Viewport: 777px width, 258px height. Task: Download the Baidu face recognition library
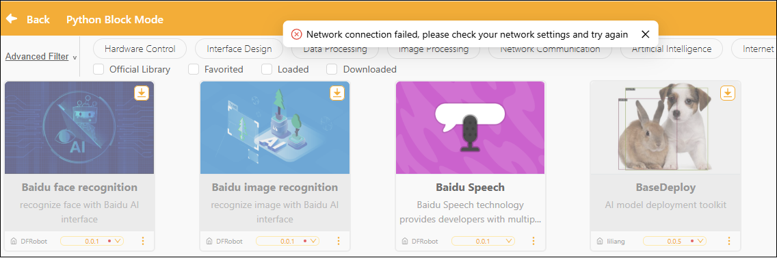point(141,93)
